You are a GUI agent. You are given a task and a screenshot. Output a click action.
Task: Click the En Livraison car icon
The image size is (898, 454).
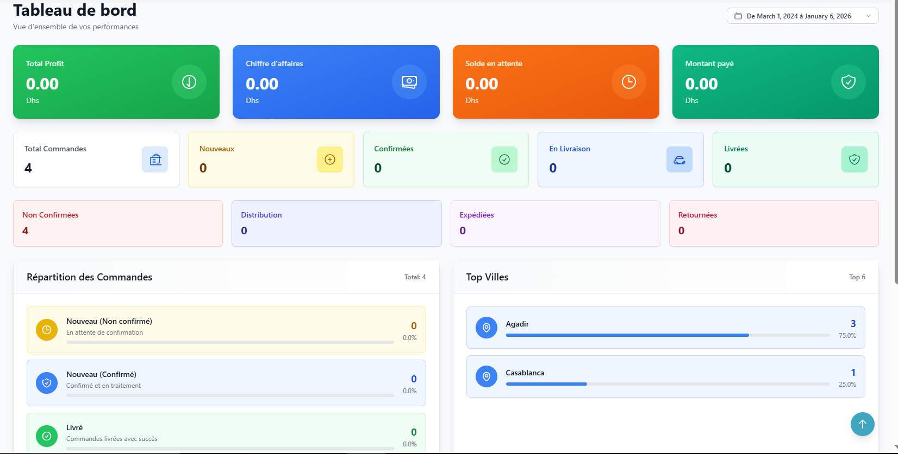pyautogui.click(x=679, y=159)
